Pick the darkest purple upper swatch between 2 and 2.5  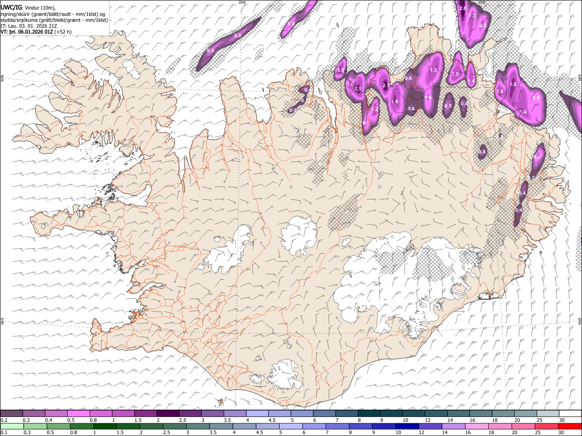point(168,413)
